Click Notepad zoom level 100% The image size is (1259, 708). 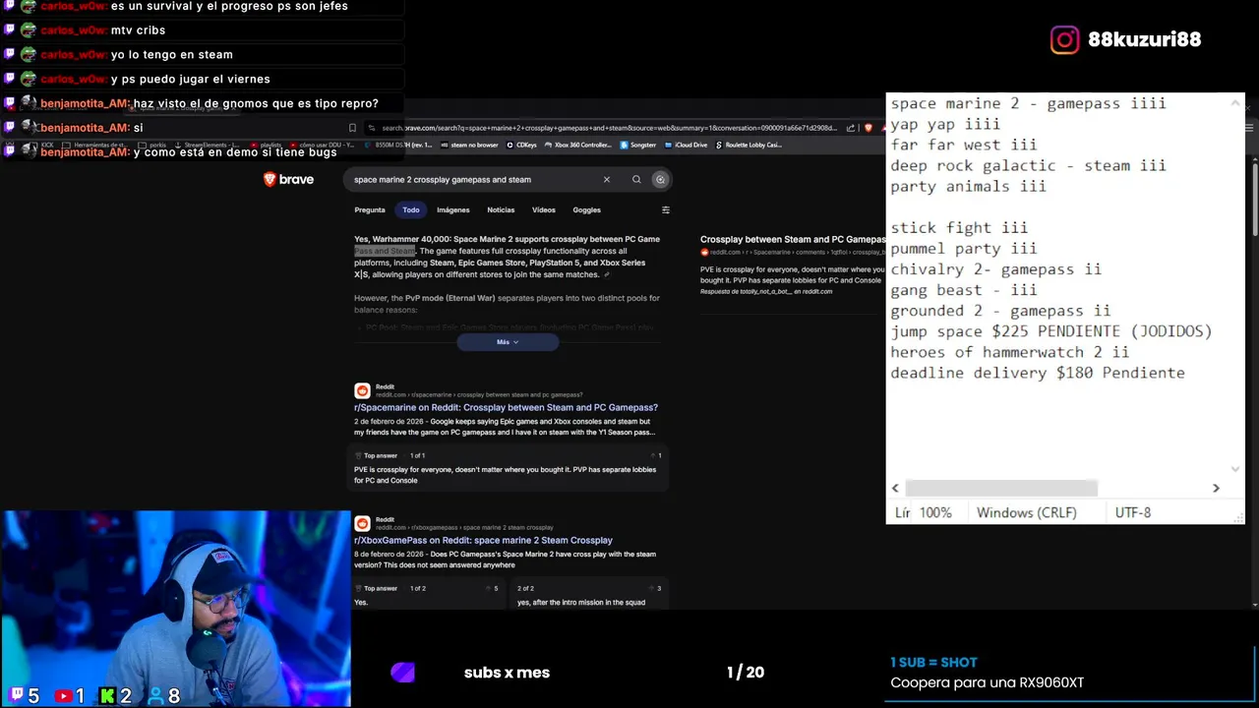coord(935,512)
